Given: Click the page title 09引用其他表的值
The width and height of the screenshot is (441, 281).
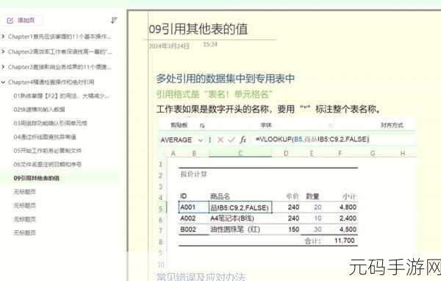Looking at the screenshot, I should [x=198, y=29].
